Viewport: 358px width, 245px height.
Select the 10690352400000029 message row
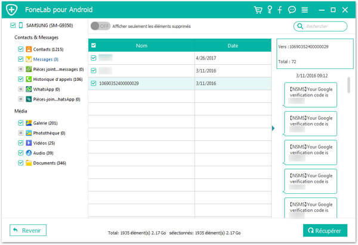point(180,83)
